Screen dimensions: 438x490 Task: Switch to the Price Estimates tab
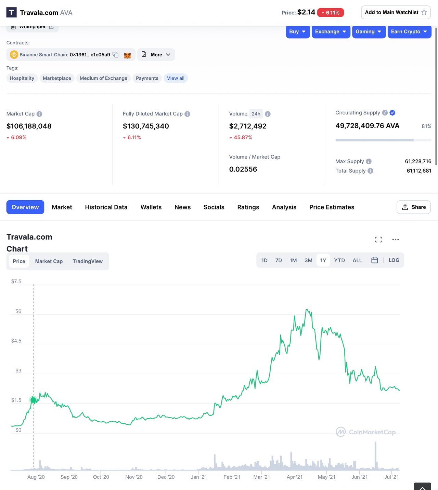click(x=332, y=207)
